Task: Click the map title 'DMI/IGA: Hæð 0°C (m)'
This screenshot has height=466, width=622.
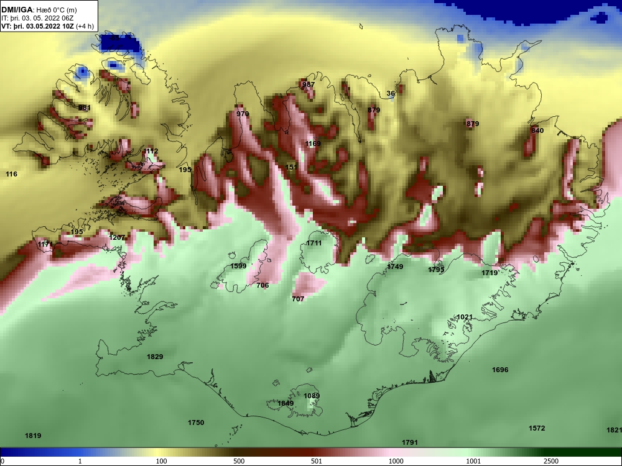Action: [39, 10]
